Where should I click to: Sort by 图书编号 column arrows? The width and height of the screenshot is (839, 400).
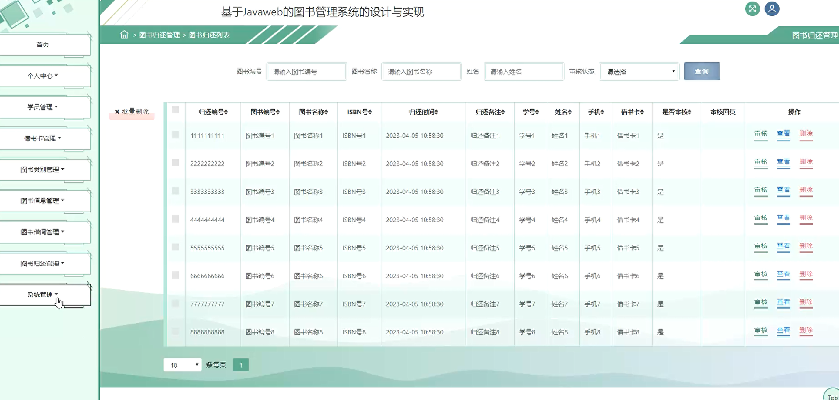(278, 112)
